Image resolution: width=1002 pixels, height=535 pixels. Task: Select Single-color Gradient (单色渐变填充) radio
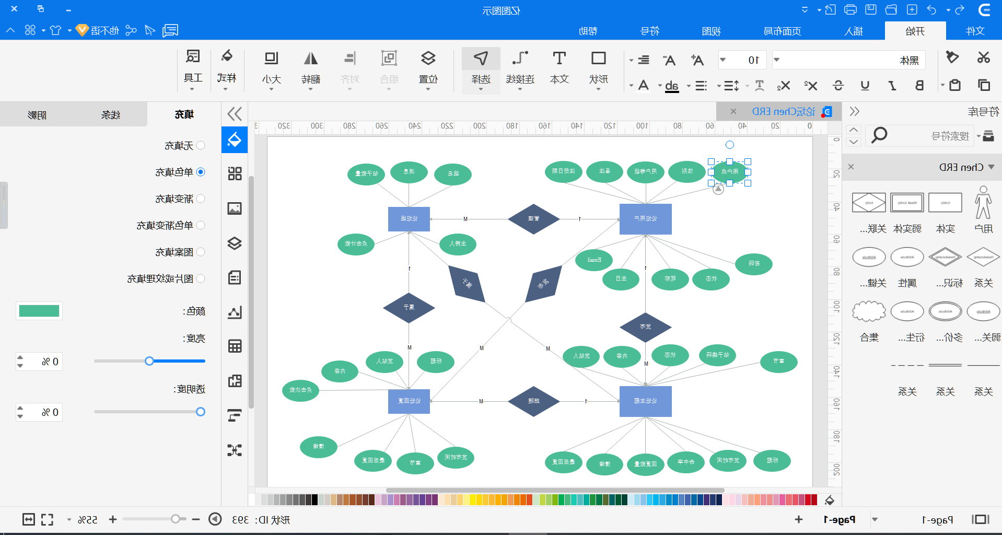click(x=201, y=225)
